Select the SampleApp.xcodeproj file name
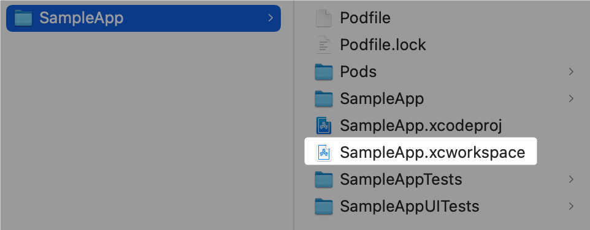590x230 pixels. click(421, 125)
